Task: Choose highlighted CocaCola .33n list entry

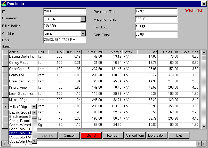Action: [x=20, y=133]
